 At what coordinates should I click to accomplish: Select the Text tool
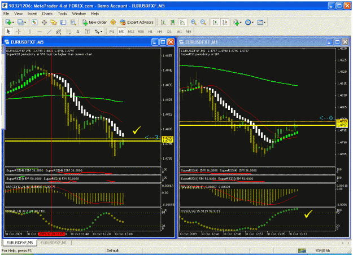pos(78,32)
